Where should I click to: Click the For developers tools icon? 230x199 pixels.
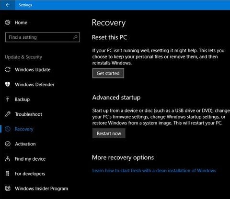coord(8,174)
